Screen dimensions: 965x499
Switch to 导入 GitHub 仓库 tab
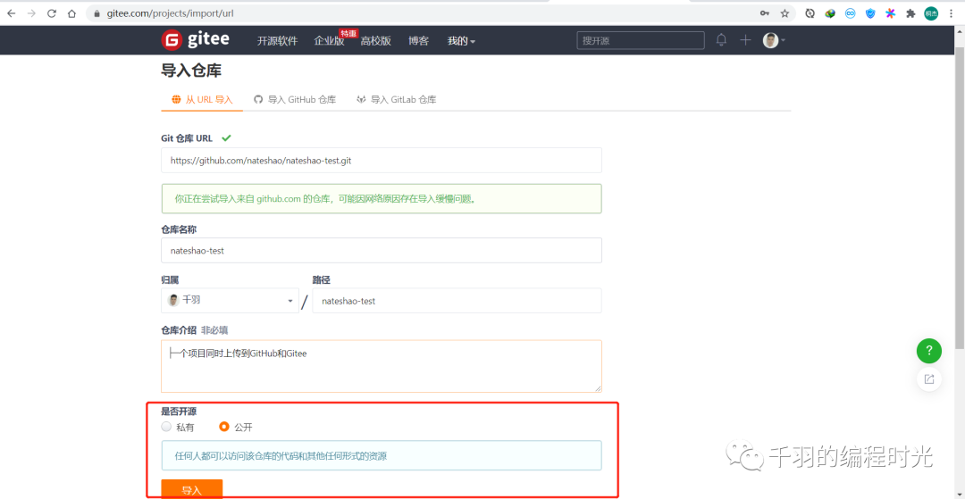[x=296, y=99]
